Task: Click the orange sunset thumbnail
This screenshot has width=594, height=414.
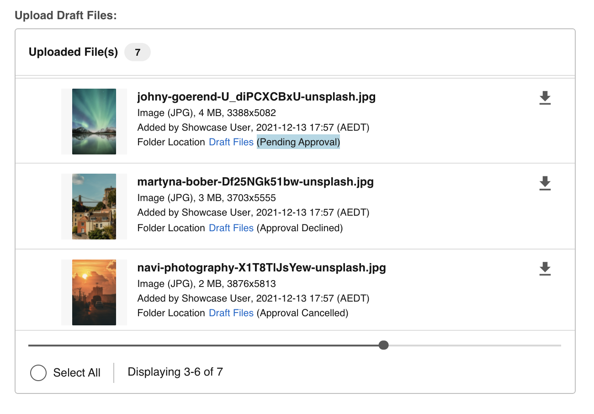Action: click(94, 292)
